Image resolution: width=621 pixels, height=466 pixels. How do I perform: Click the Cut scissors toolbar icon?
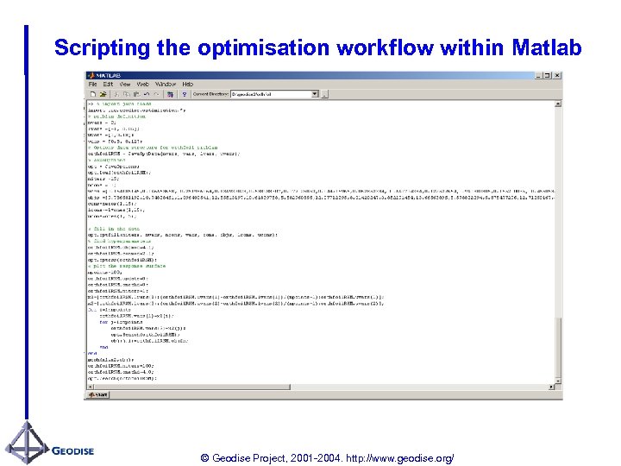116,94
